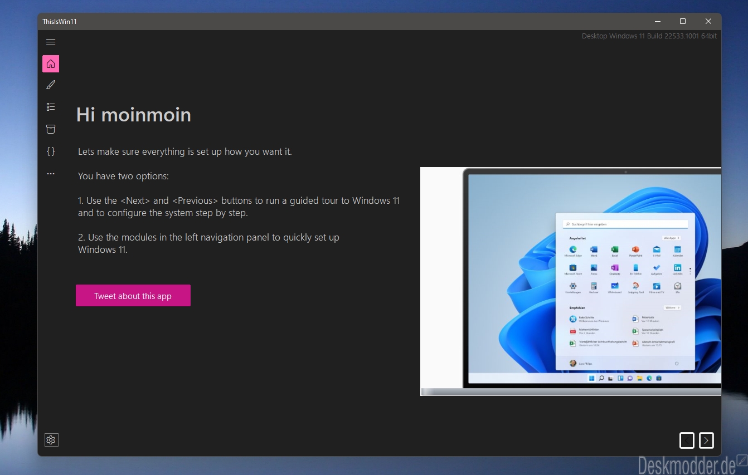The width and height of the screenshot is (748, 475).
Task: Open the archive box packages module
Action: [x=51, y=129]
